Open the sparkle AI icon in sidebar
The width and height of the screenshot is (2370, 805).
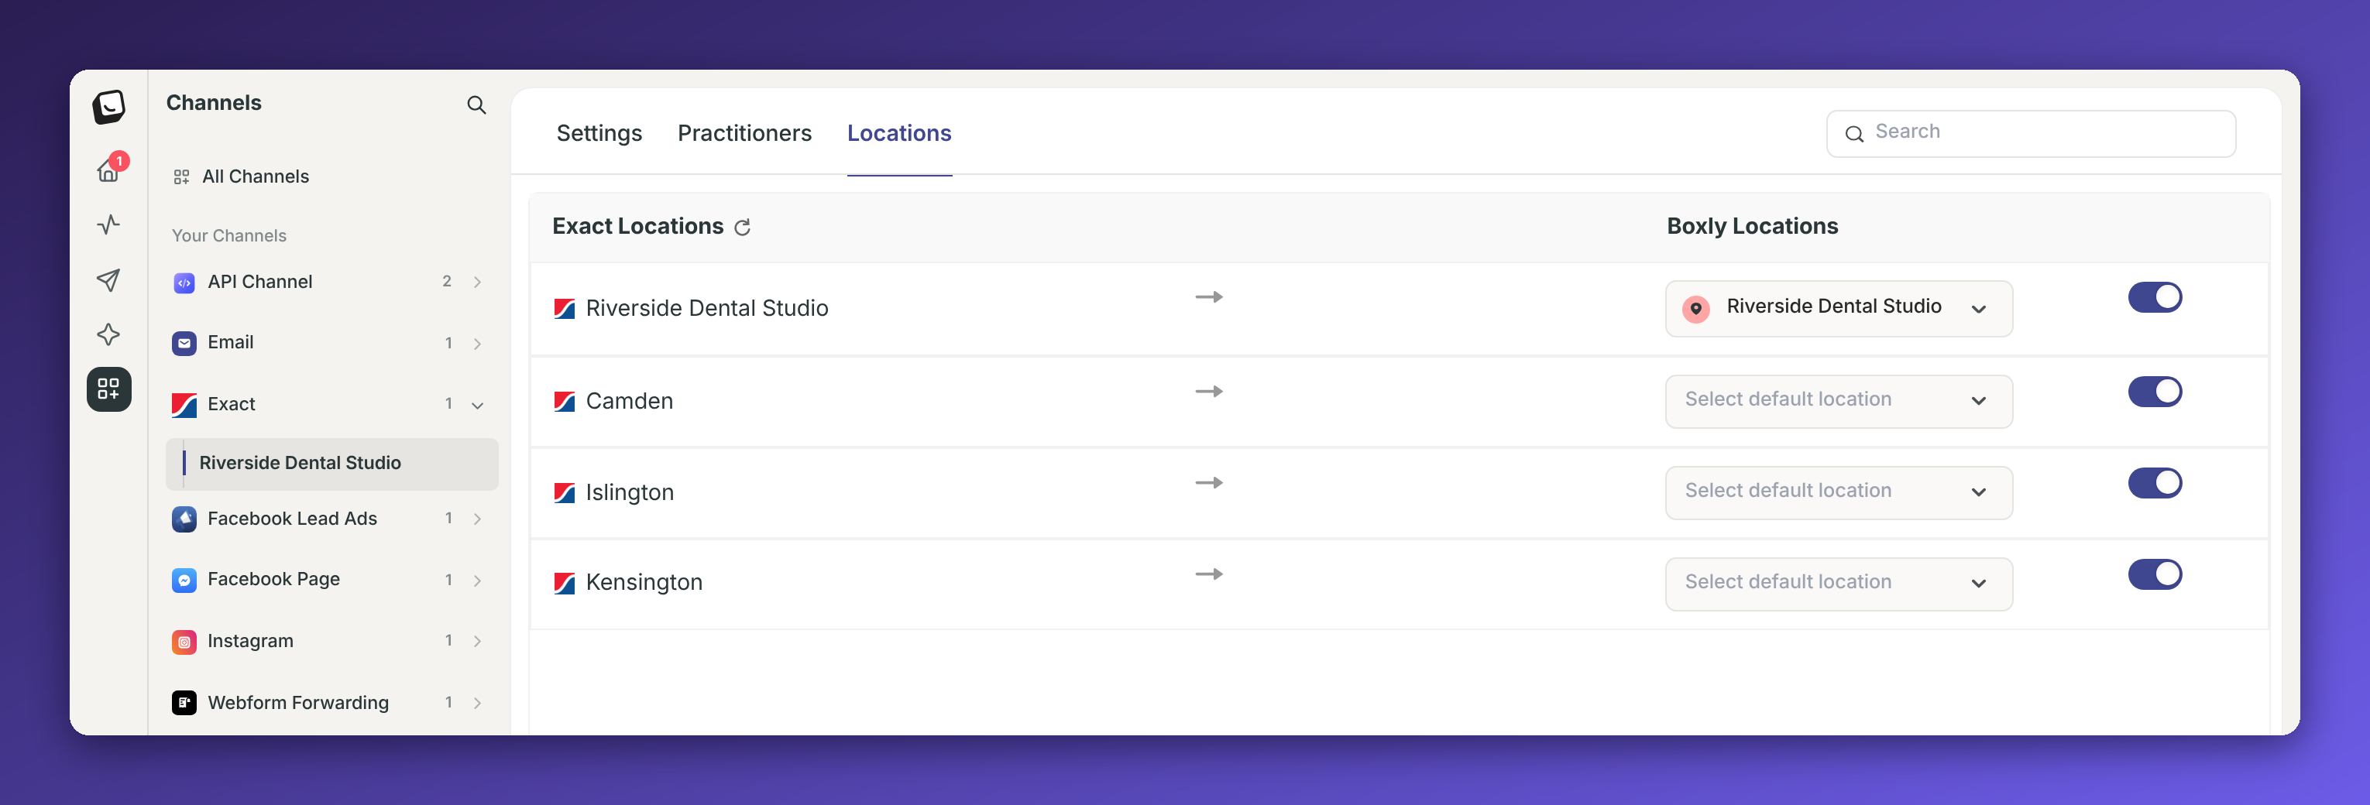click(108, 334)
